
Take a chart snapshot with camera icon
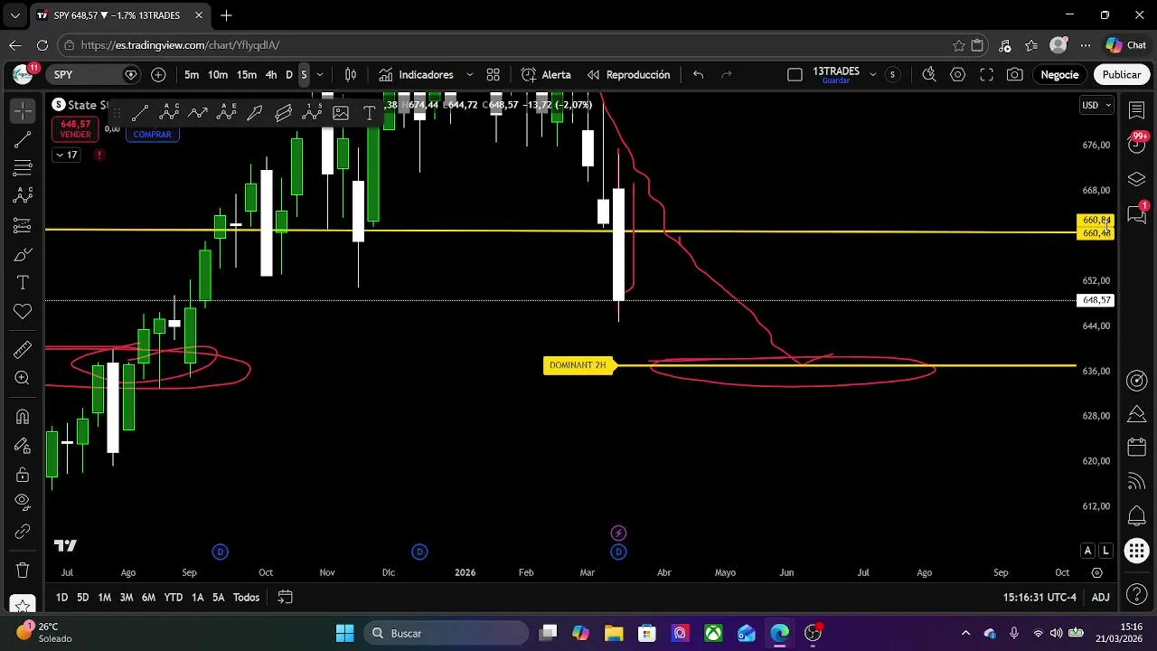pos(1015,75)
